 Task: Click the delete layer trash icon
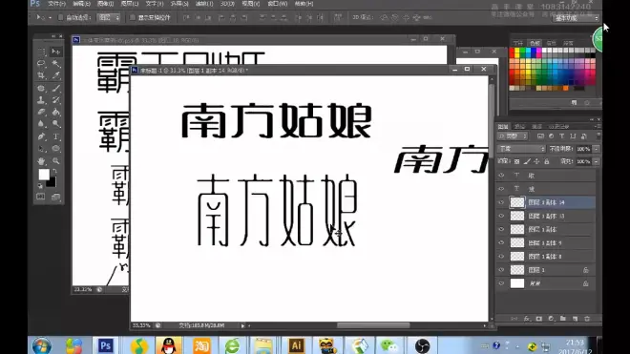click(587, 319)
